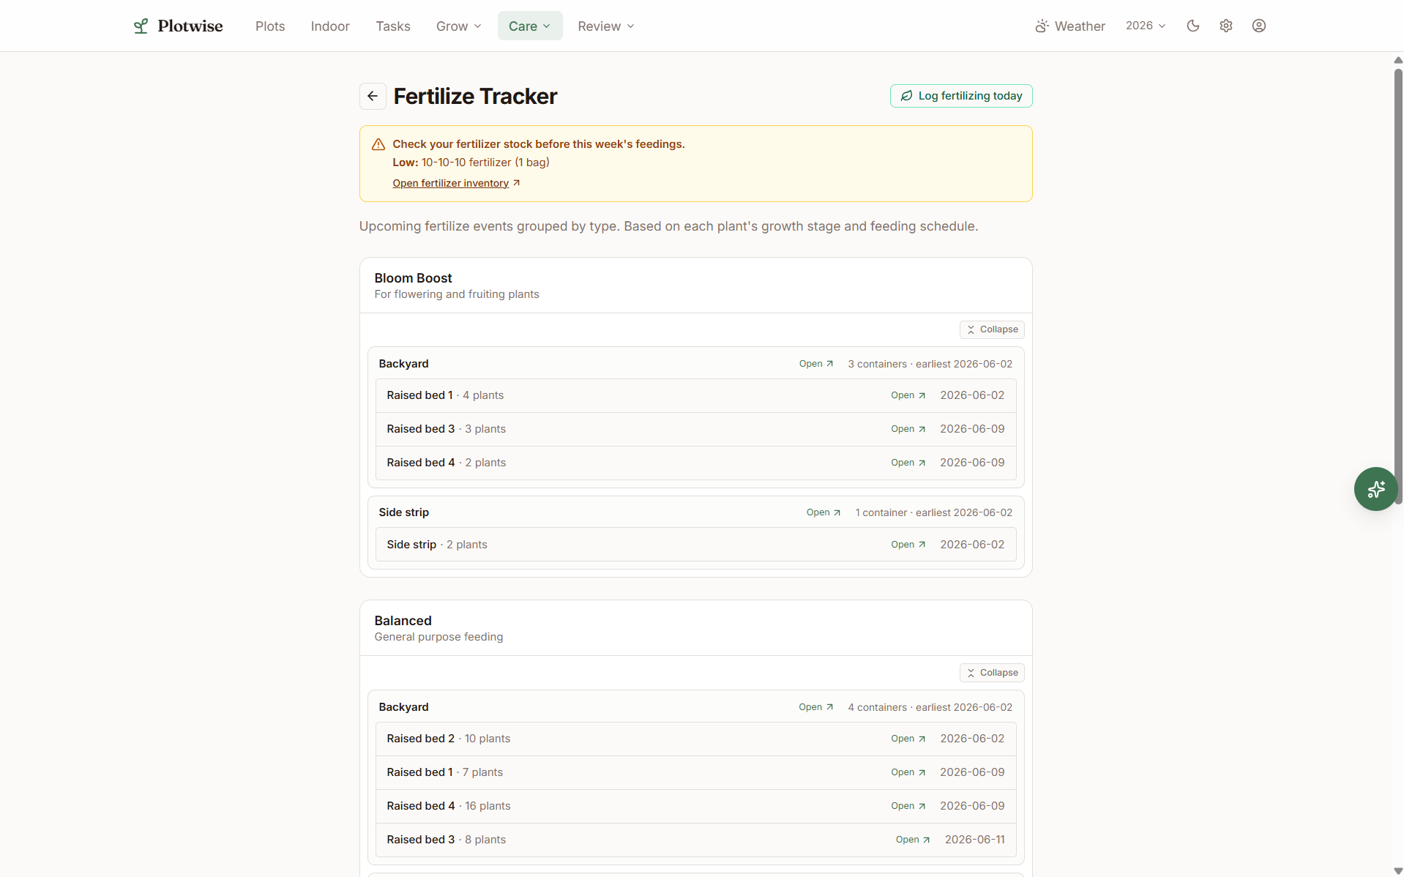Image resolution: width=1404 pixels, height=877 pixels.
Task: Collapse the Bloom Boost section
Action: (992, 329)
